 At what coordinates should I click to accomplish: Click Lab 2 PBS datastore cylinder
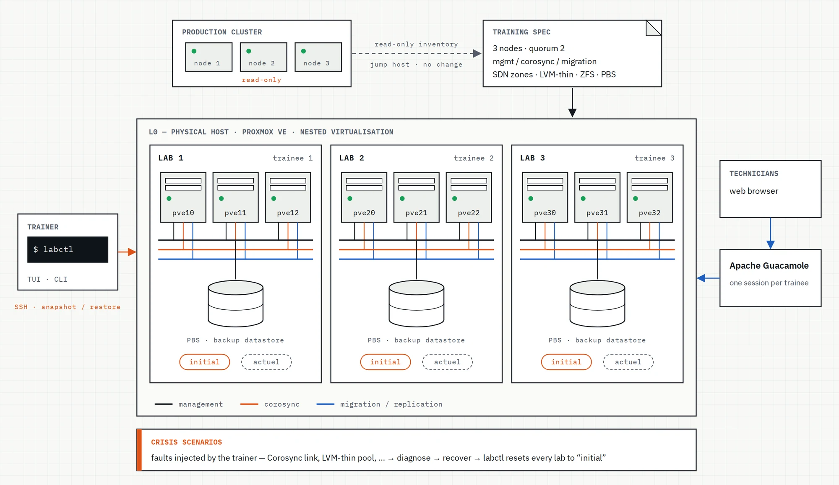(416, 303)
